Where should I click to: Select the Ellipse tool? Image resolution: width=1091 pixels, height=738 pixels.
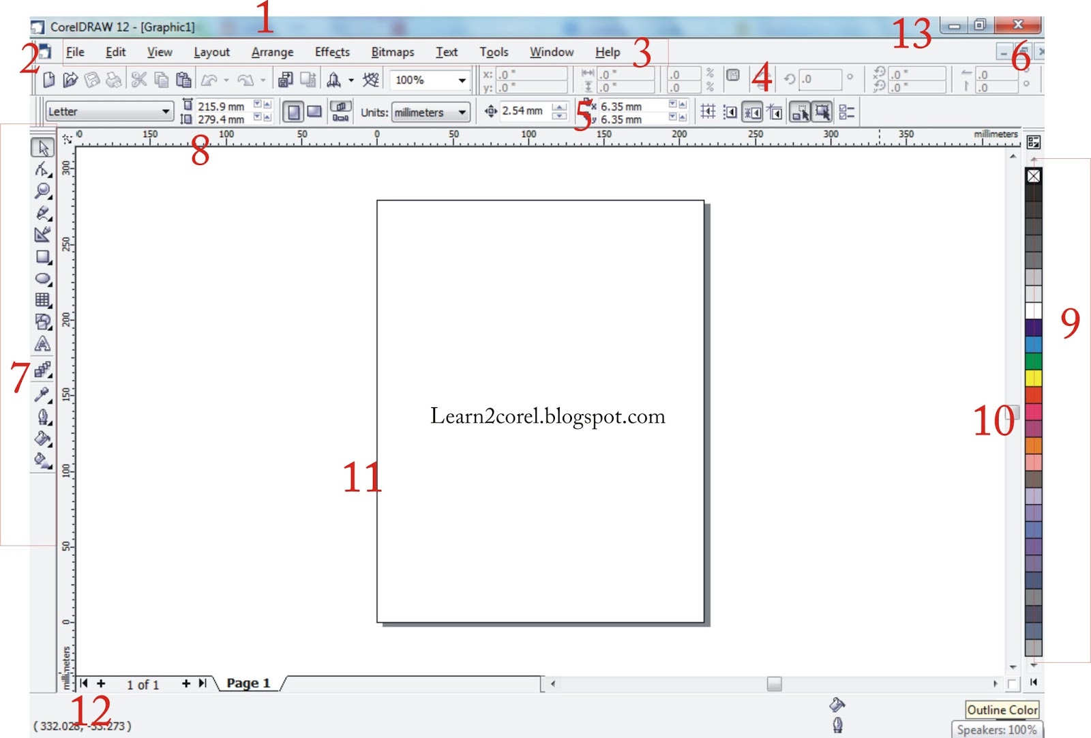click(x=42, y=278)
